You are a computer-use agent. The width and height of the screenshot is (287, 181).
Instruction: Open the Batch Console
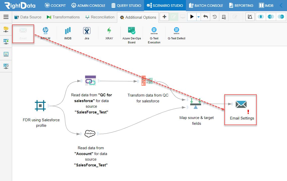point(206,6)
